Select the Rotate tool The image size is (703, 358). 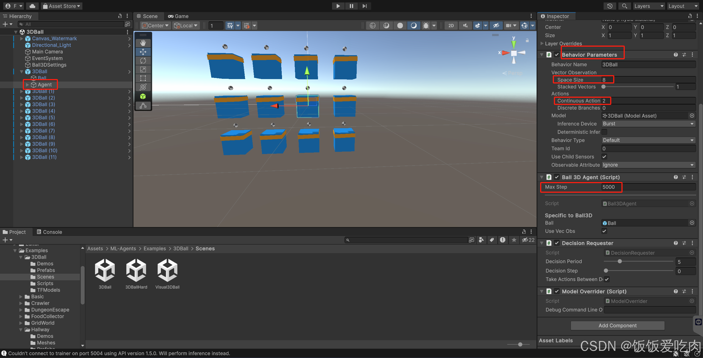click(x=143, y=61)
